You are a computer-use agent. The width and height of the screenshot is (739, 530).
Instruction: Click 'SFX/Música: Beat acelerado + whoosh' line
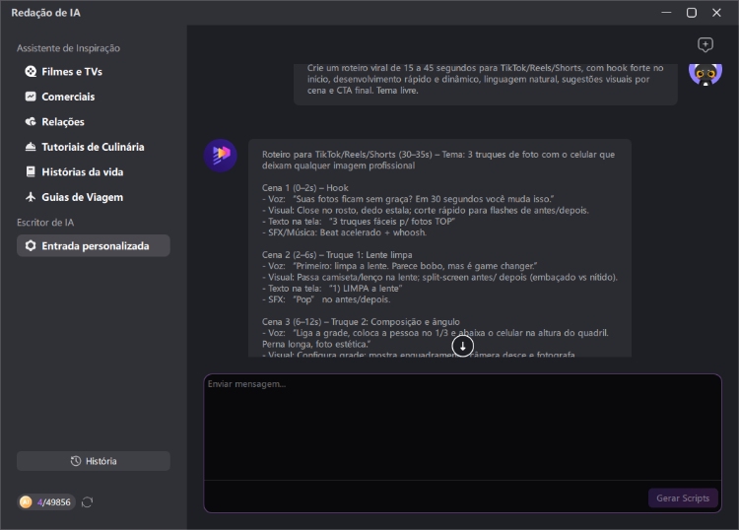344,232
